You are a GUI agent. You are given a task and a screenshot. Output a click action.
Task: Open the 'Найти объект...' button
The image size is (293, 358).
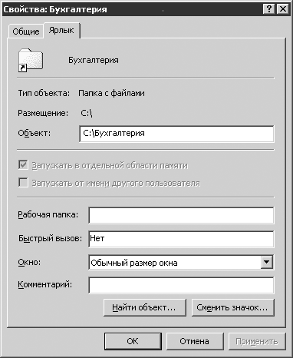144,307
